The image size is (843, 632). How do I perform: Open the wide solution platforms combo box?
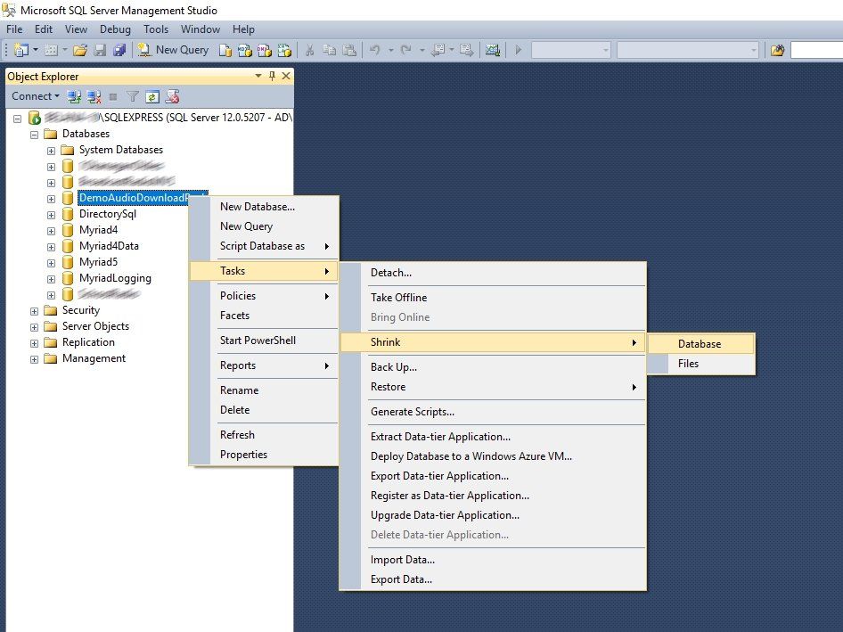click(688, 50)
